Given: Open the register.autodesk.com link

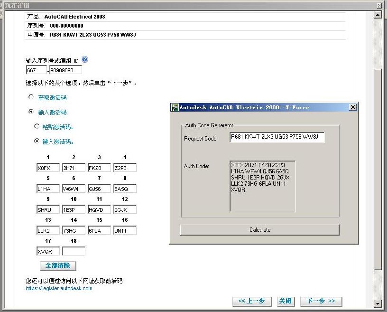Looking at the screenshot, I should (59, 288).
